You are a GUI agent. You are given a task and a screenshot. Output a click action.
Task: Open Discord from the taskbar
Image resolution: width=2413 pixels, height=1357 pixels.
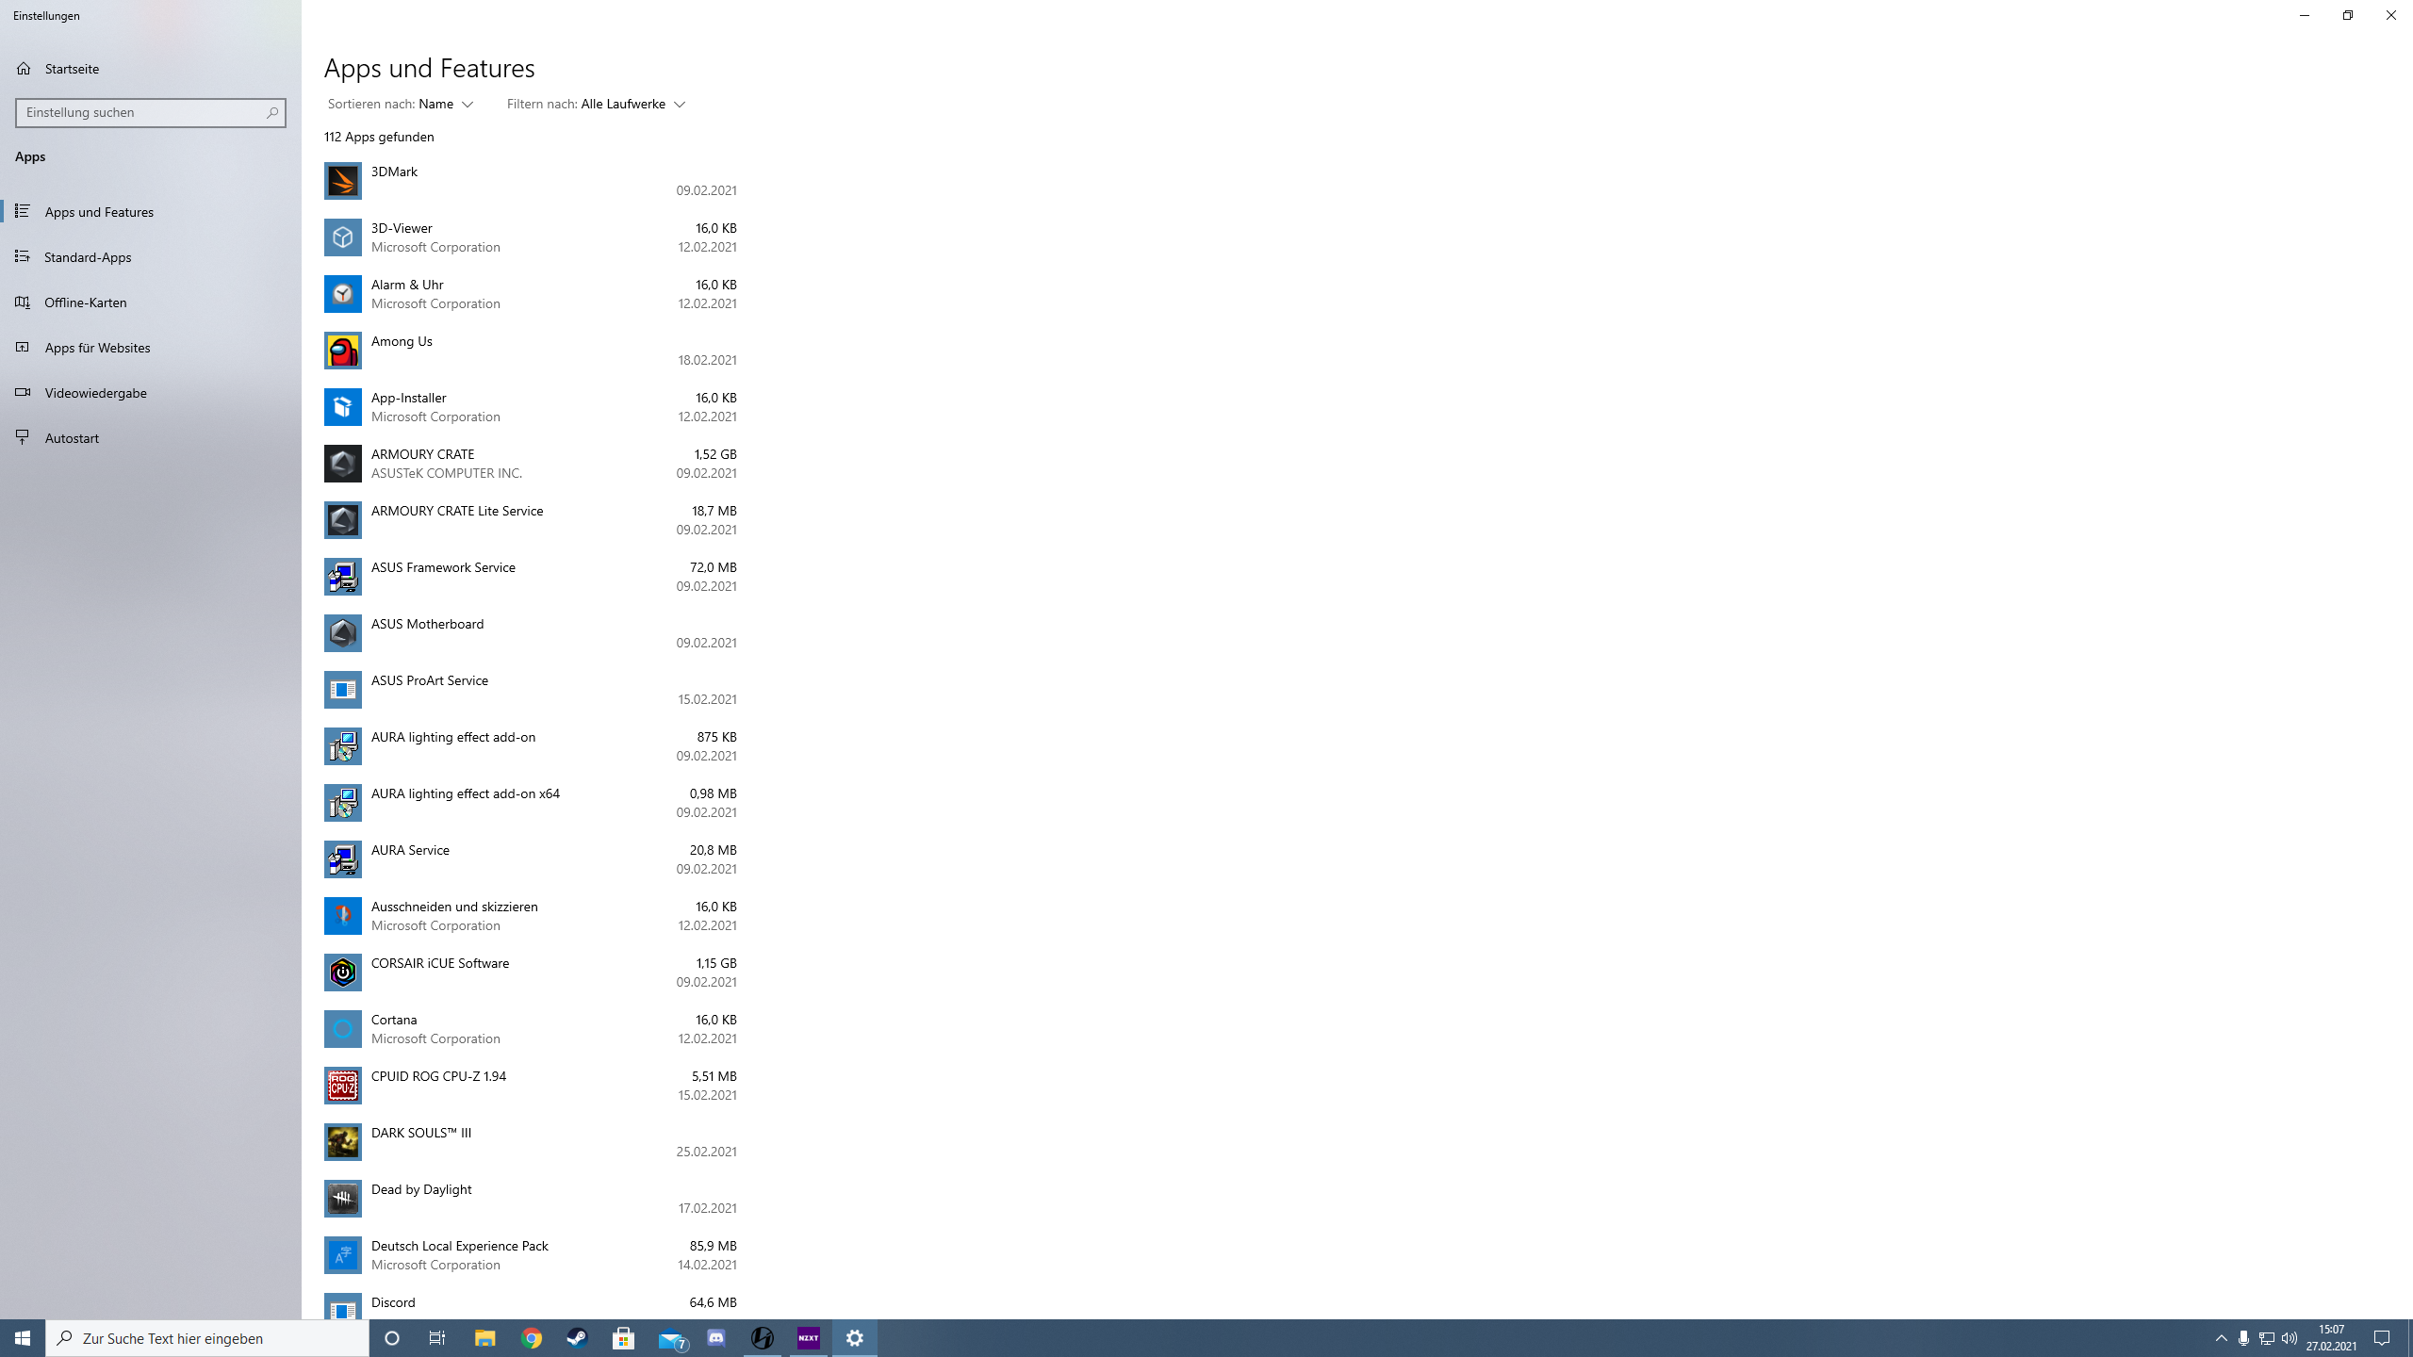716,1337
